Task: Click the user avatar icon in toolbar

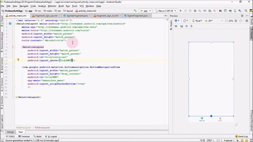Action: pyautogui.click(x=251, y=11)
